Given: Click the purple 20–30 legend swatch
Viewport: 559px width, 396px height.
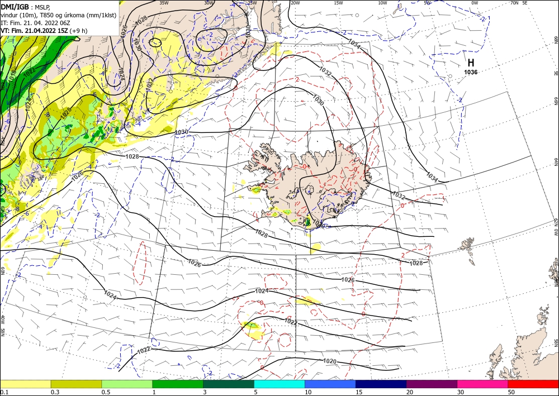Looking at the screenshot, I should pyautogui.click(x=432, y=384).
